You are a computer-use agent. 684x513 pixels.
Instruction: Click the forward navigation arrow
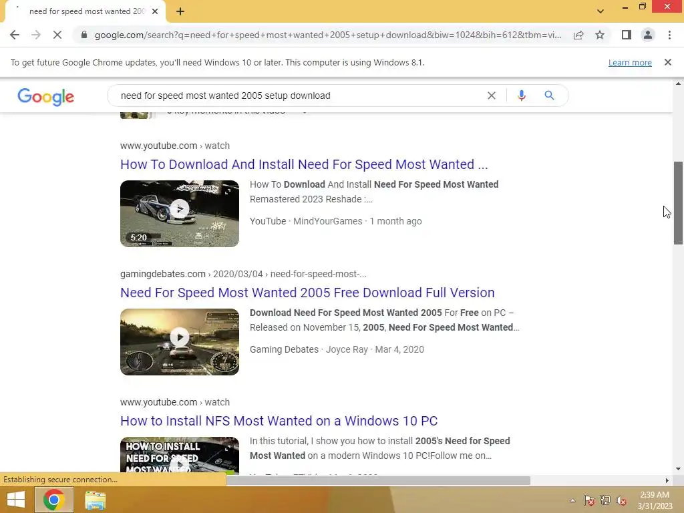(x=36, y=35)
